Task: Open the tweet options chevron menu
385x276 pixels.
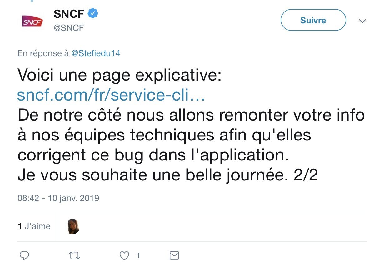Action: tap(362, 21)
